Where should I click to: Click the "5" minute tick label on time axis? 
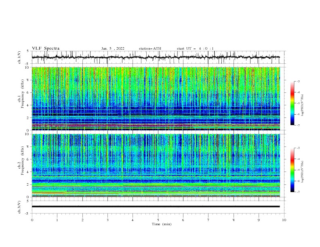coord(158,220)
